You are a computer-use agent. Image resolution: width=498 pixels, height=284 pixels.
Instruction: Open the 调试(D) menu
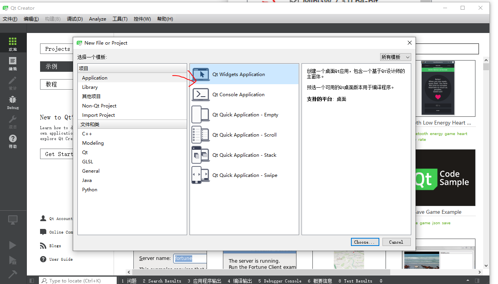[x=75, y=19]
